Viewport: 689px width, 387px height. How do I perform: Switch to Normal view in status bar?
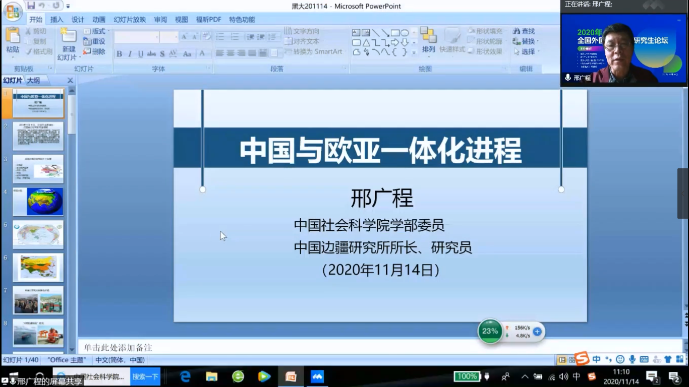coord(562,360)
